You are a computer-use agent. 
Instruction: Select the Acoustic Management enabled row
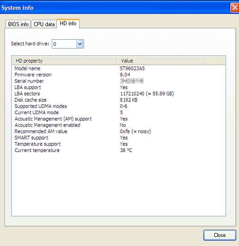click(x=119, y=125)
